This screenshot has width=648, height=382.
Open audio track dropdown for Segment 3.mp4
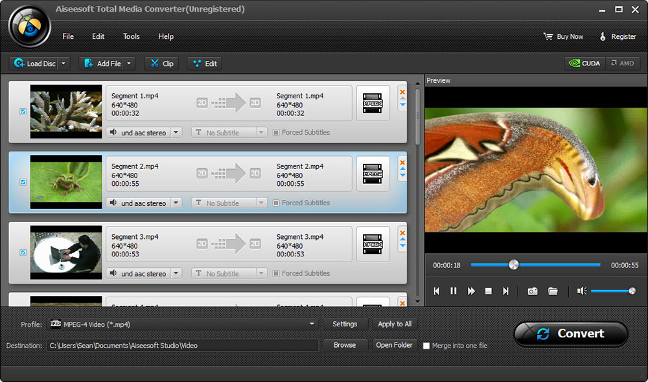click(x=176, y=273)
